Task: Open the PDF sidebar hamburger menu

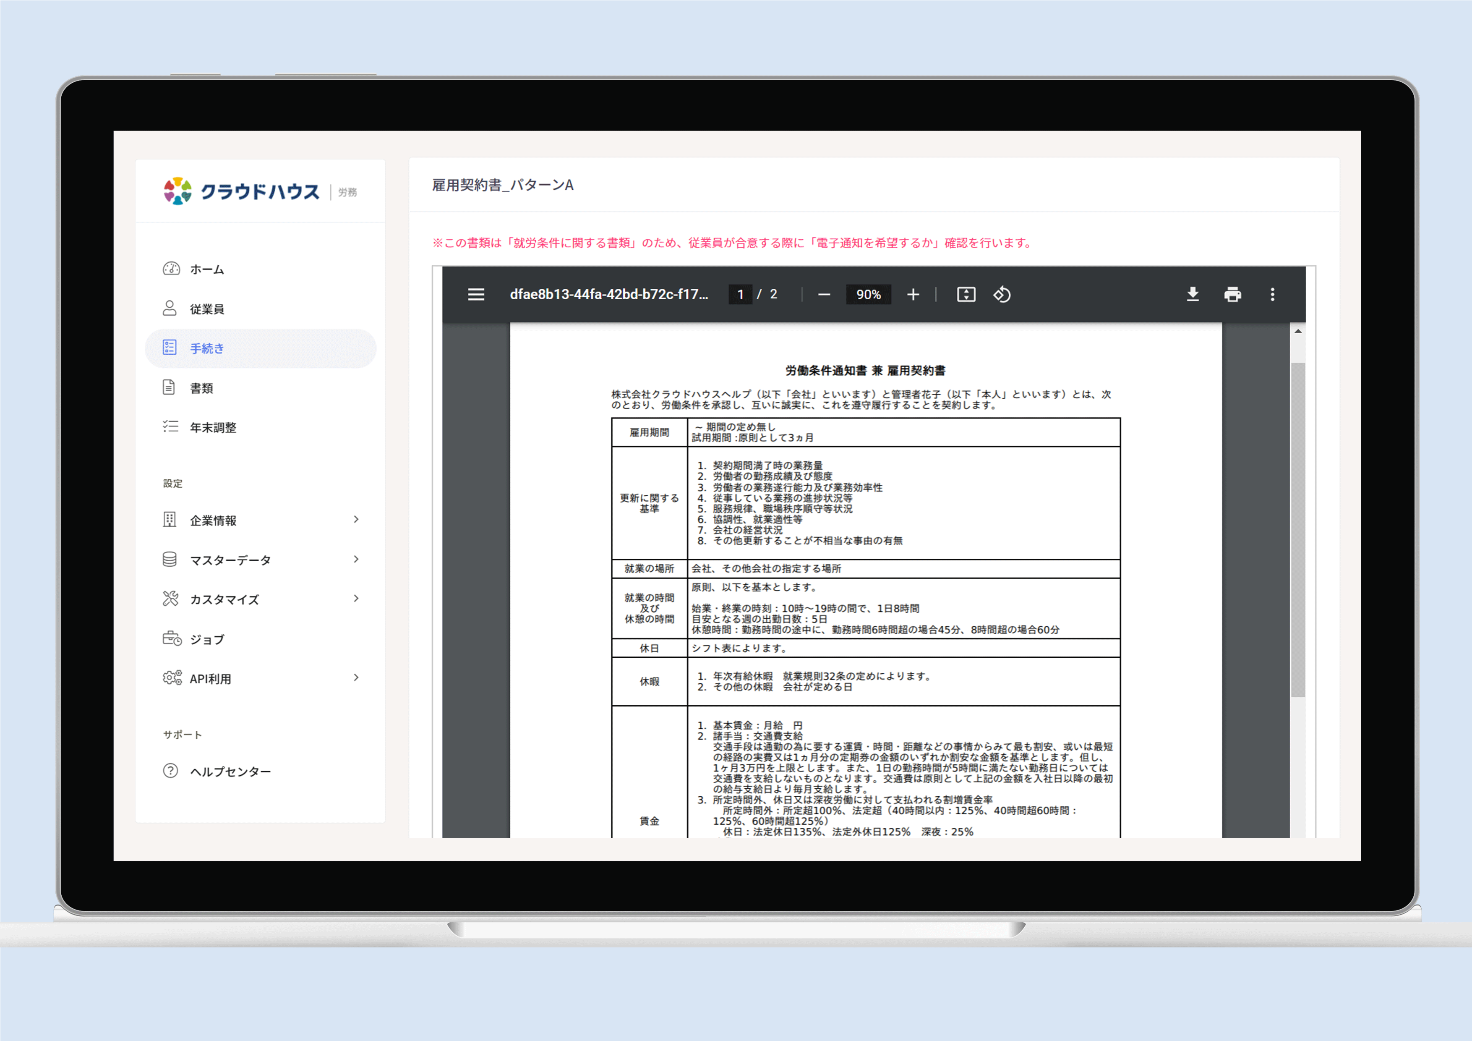Action: (476, 294)
